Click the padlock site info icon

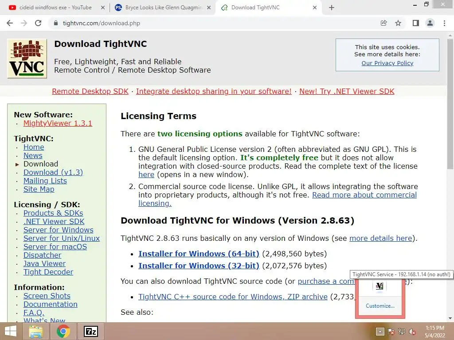56,23
